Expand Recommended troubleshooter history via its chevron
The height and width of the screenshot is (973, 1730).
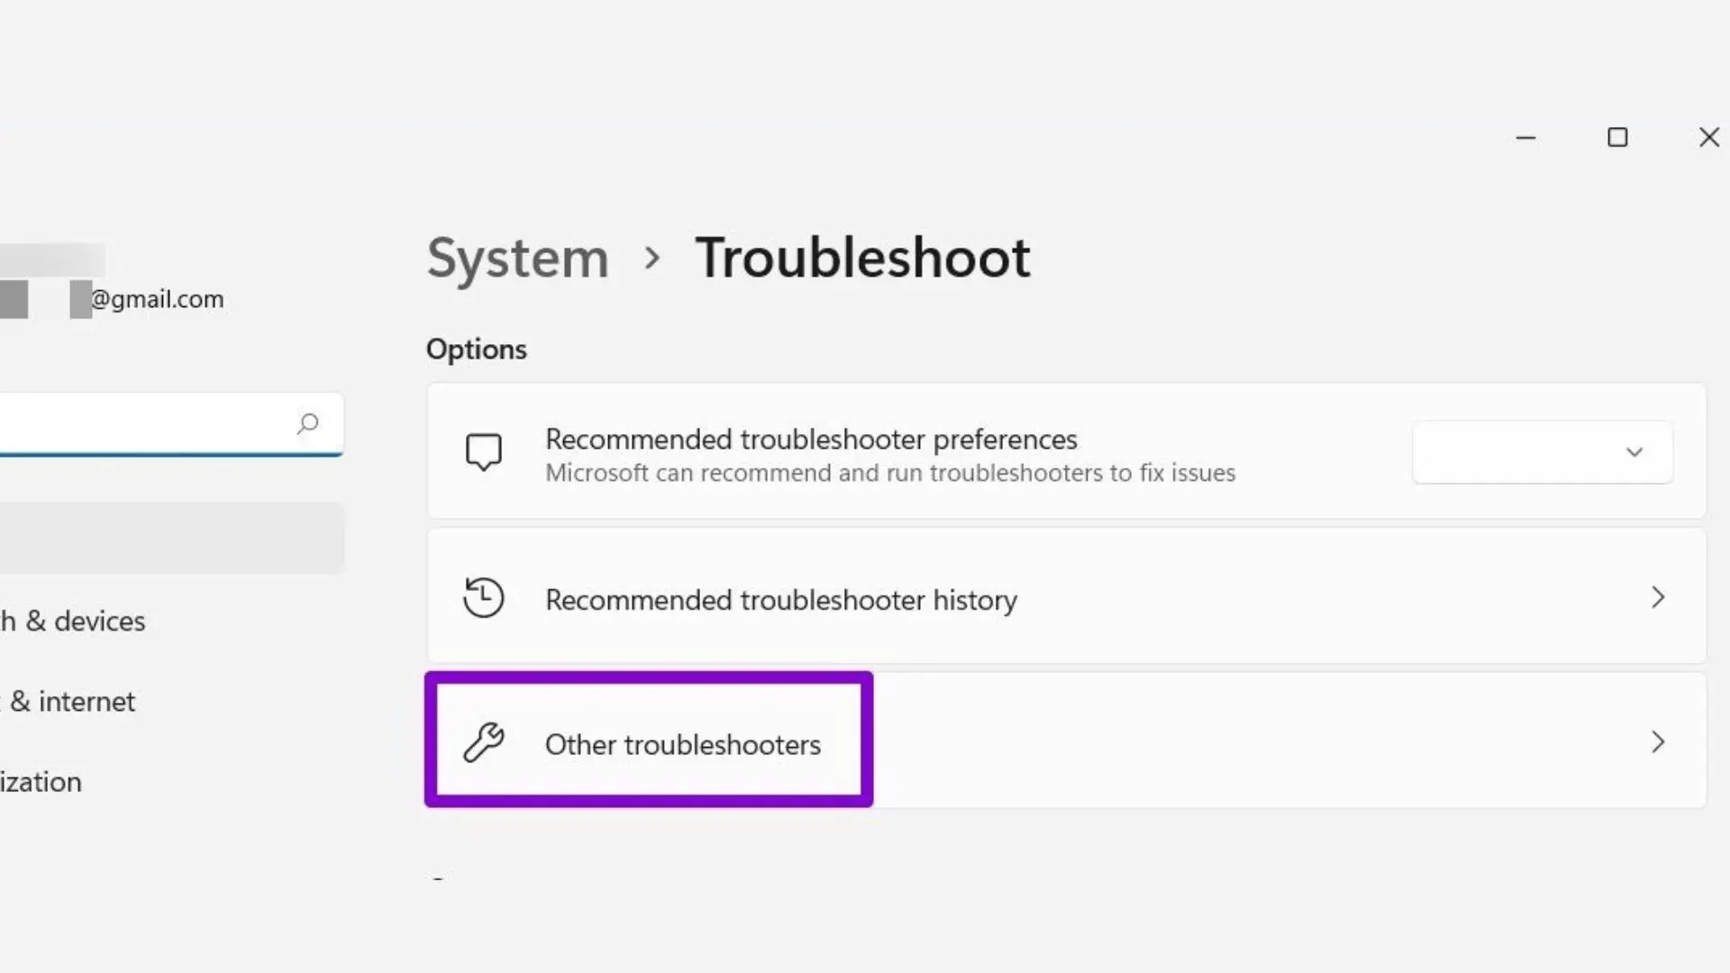[1658, 597]
